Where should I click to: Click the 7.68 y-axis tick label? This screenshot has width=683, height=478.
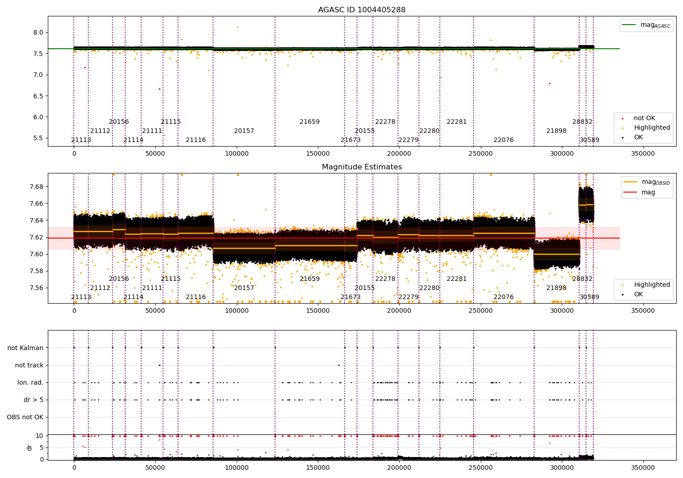(36, 187)
